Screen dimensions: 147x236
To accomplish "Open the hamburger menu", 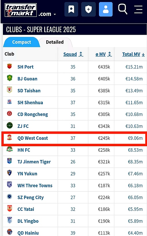I will pyautogui.click(x=138, y=9).
